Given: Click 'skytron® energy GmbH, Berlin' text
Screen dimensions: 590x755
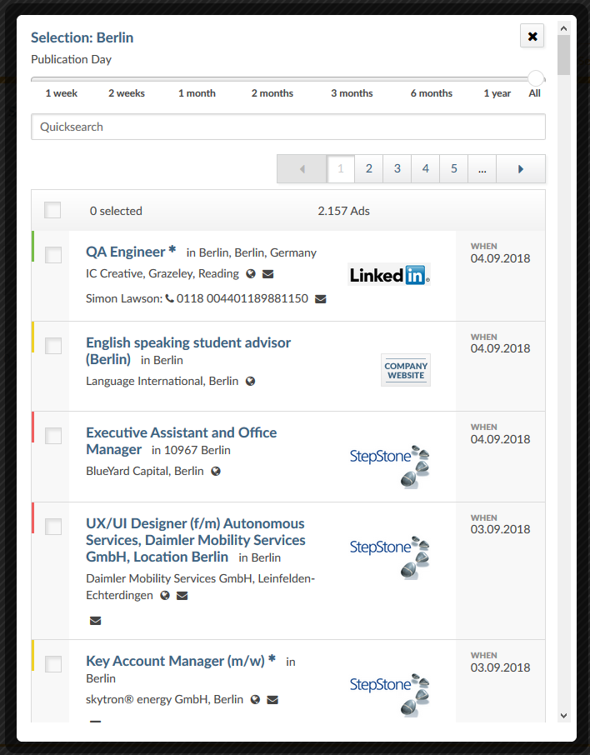Looking at the screenshot, I should click(x=164, y=699).
